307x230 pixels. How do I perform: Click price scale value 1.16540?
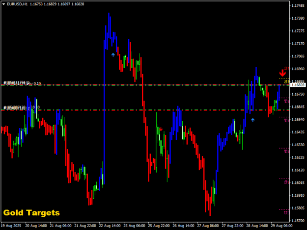pos(298,119)
